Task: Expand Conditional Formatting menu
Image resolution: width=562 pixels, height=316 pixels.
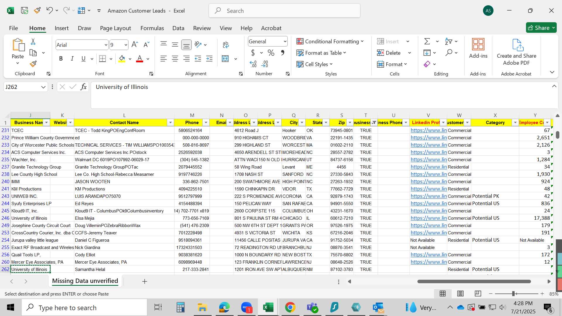Action: pyautogui.click(x=330, y=42)
